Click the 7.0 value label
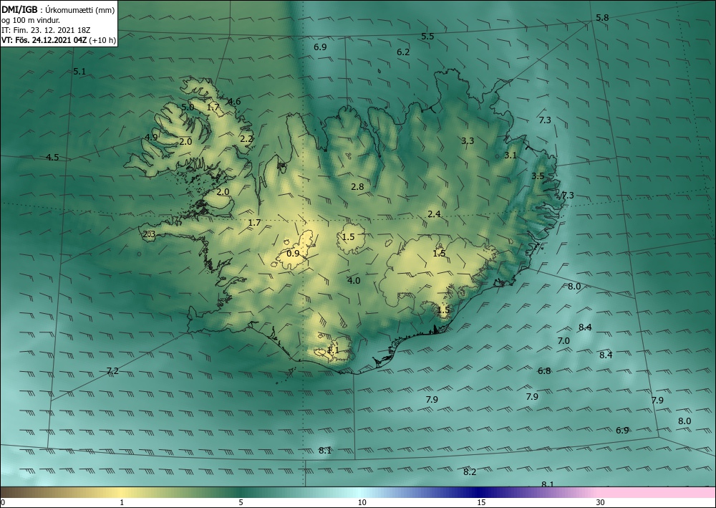Viewport: 716px width, 508px height. pyautogui.click(x=564, y=341)
